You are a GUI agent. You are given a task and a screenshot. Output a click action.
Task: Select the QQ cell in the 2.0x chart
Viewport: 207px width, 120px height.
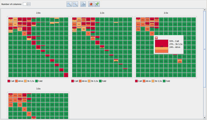(20, 29)
